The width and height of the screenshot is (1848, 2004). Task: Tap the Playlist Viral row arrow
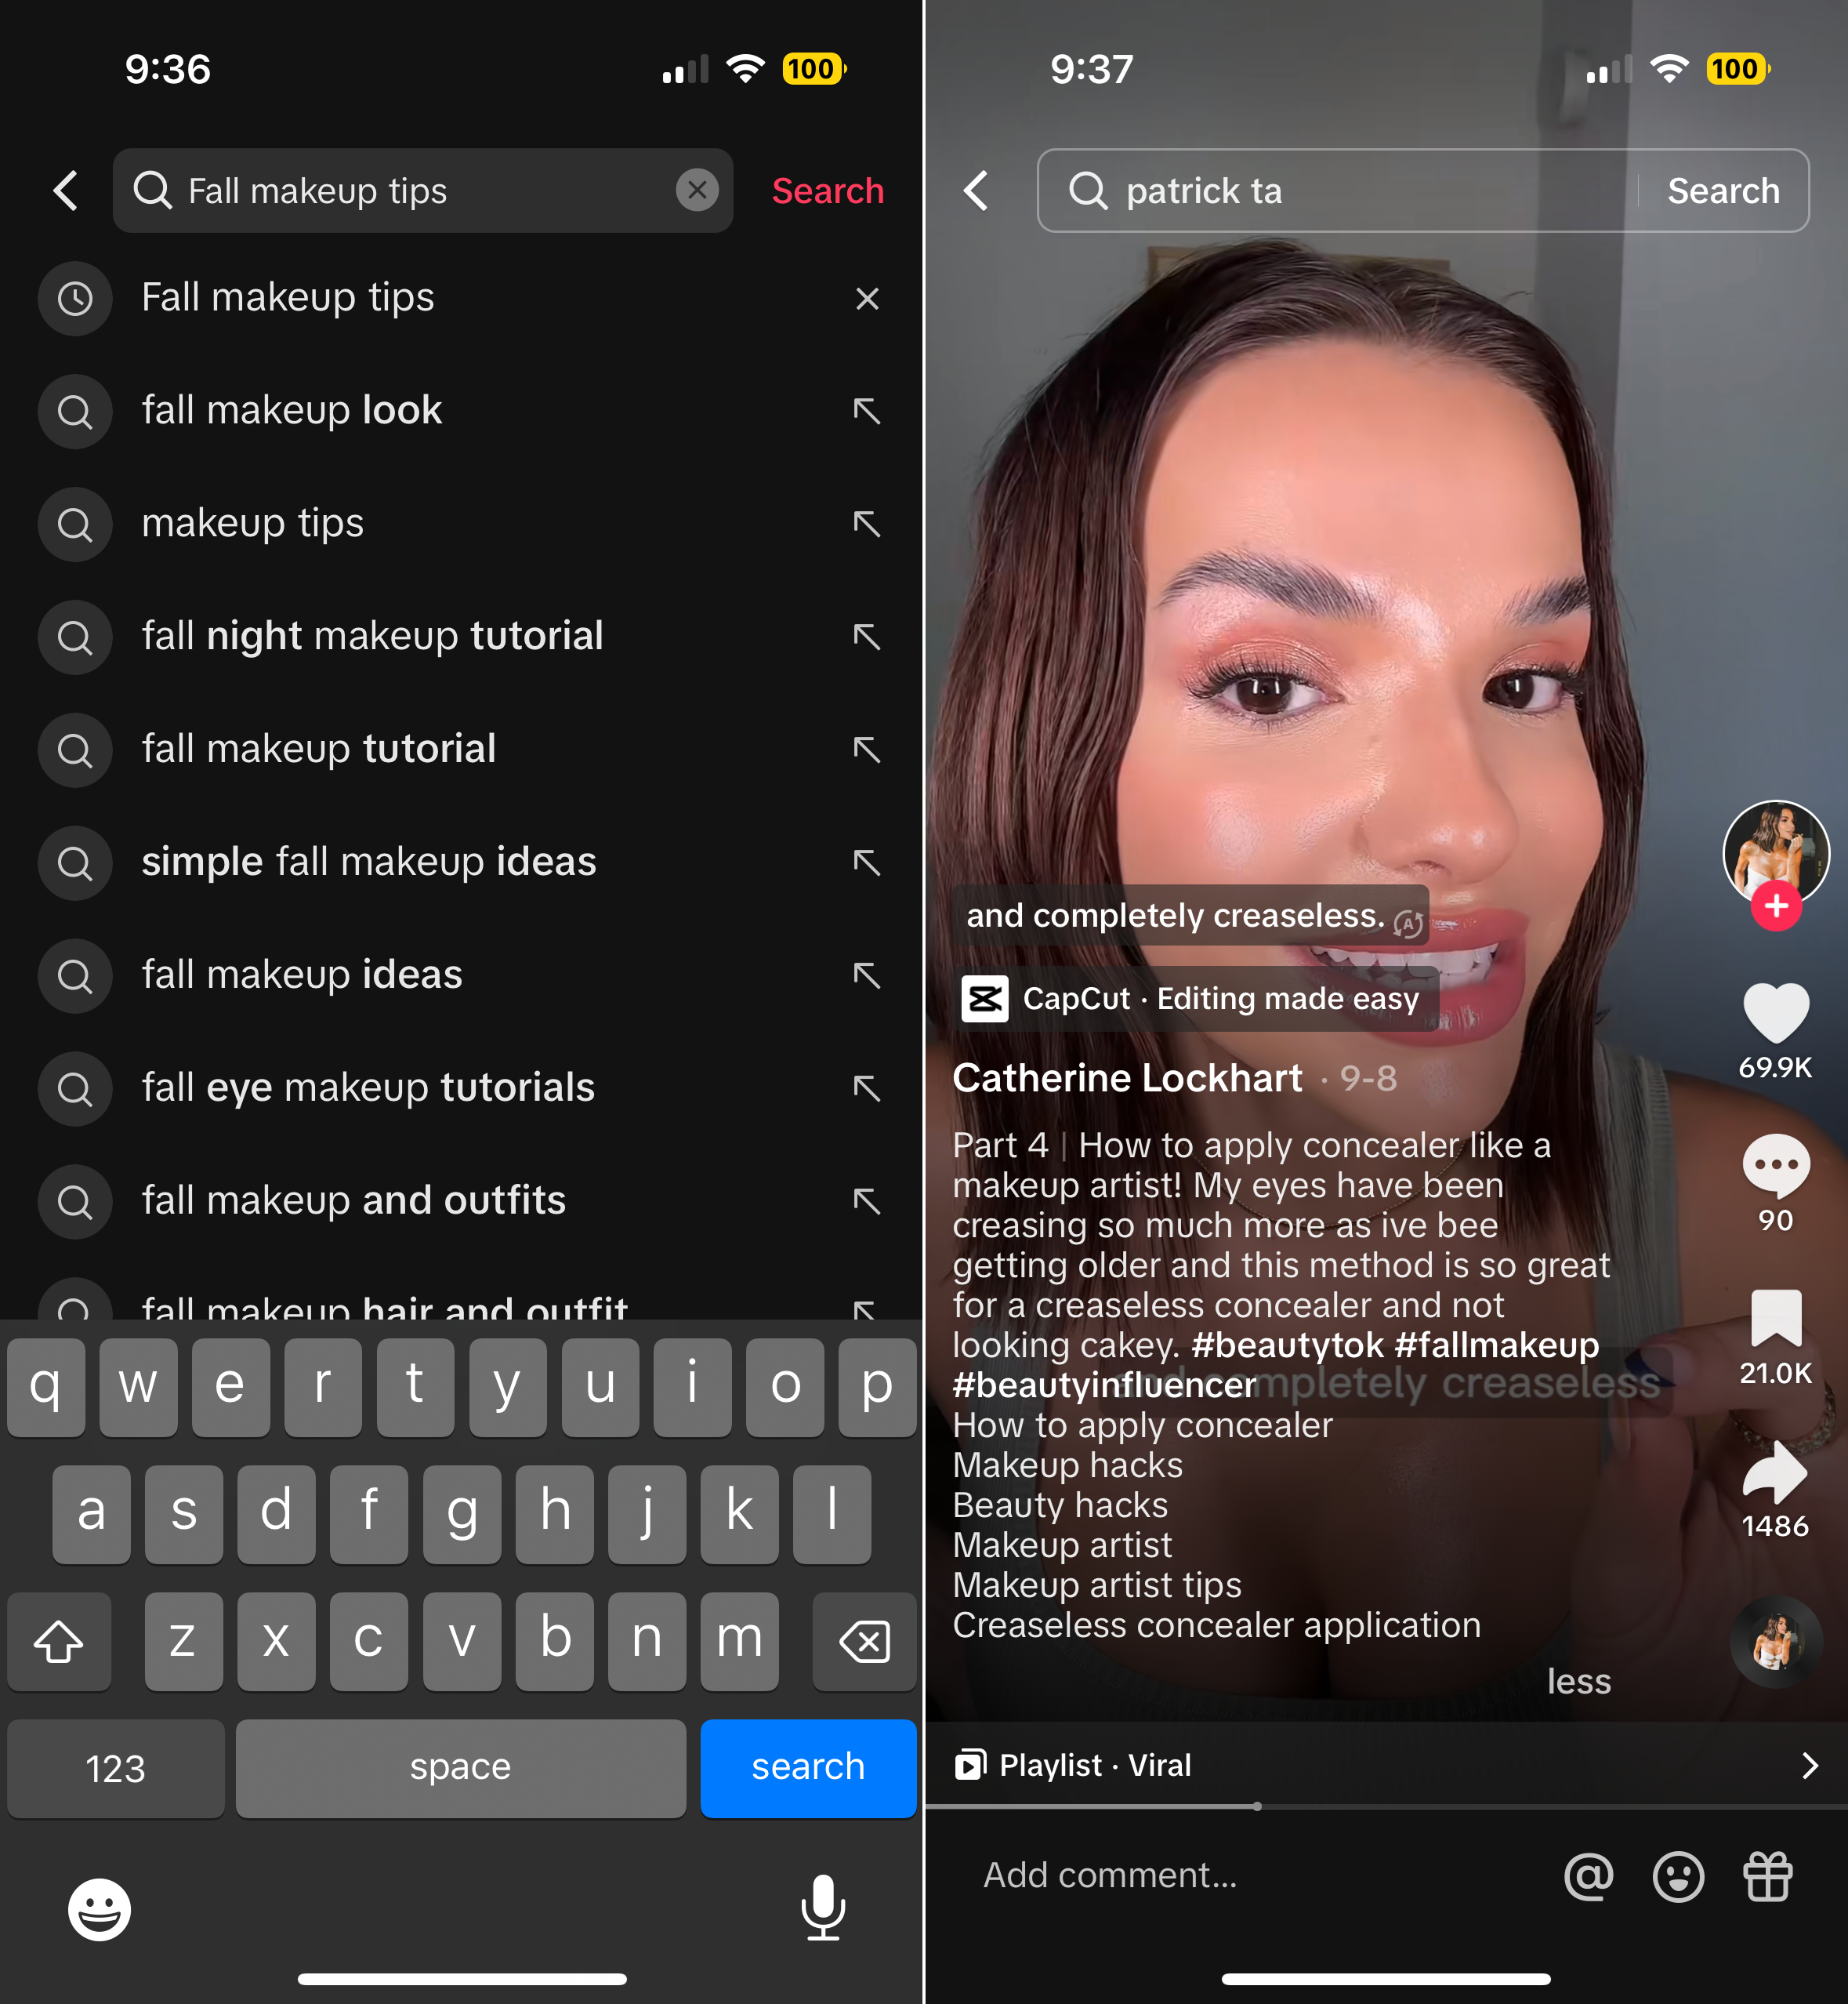(x=1817, y=1763)
